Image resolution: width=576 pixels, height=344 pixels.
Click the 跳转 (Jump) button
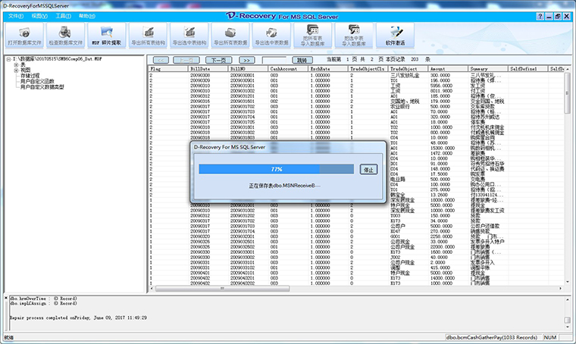coord(302,60)
